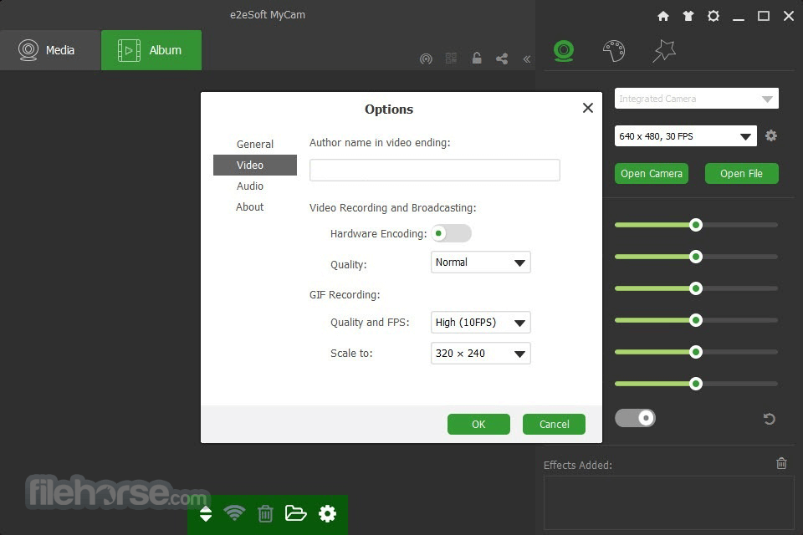Open the 640 x 480, 30 FPS resolution dropdown

(x=685, y=136)
